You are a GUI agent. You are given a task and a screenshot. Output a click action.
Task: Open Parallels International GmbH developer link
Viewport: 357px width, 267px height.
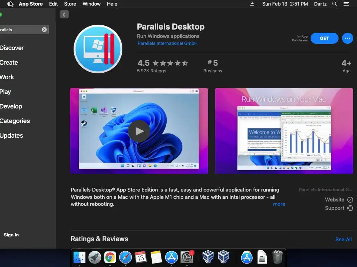click(x=168, y=43)
